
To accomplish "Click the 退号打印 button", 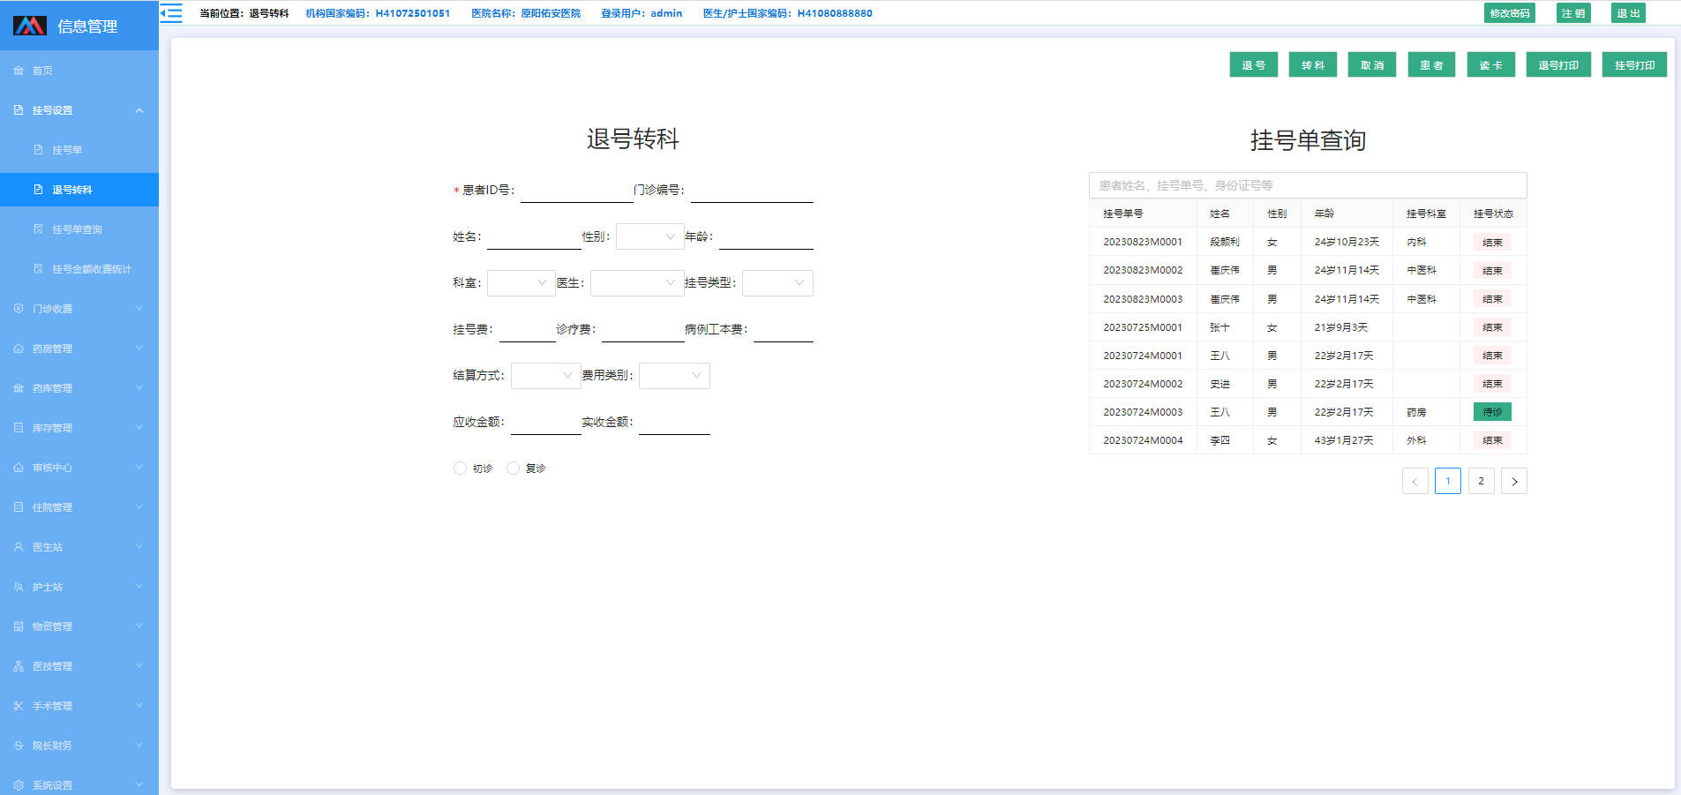I will (1558, 65).
